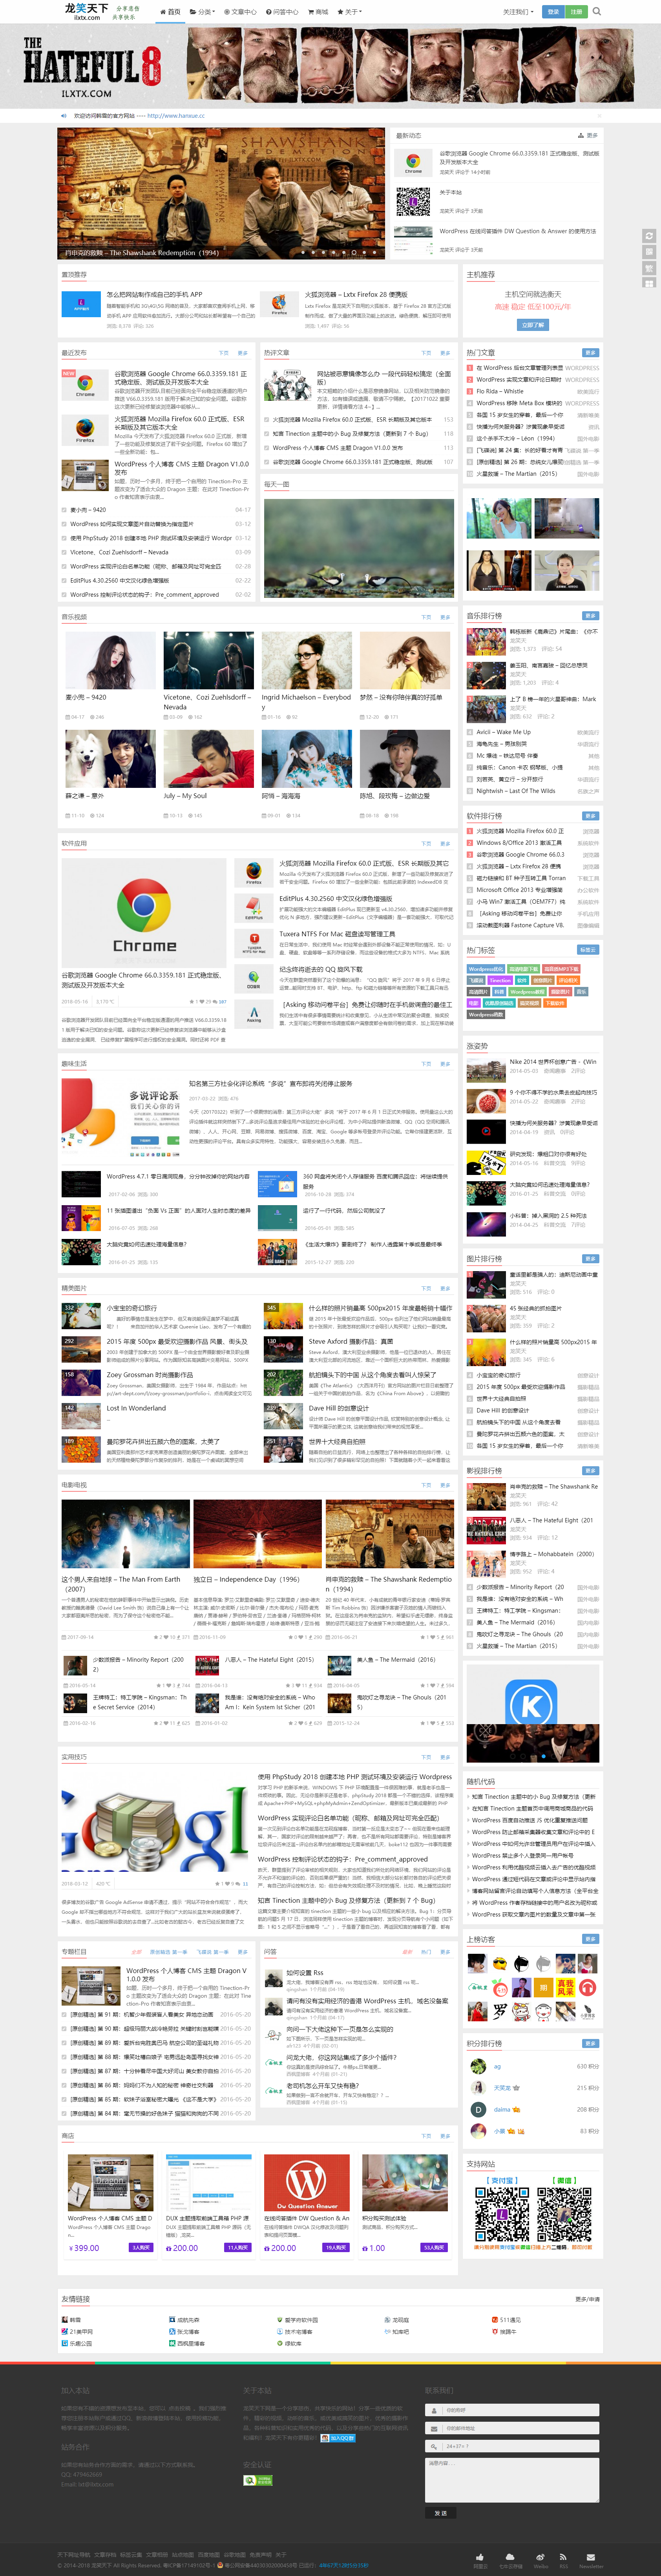Screen dimensions: 661x2576
Task: Click the Chrome icon in 最新动态 panel
Action: click(x=413, y=163)
